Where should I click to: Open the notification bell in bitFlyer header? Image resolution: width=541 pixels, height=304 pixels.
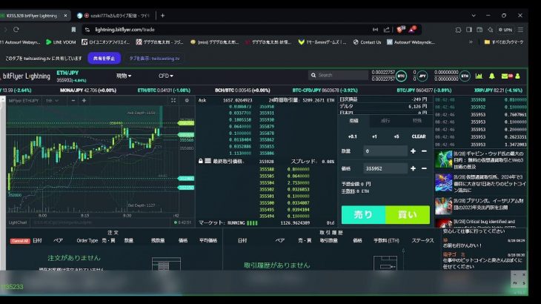click(x=491, y=76)
